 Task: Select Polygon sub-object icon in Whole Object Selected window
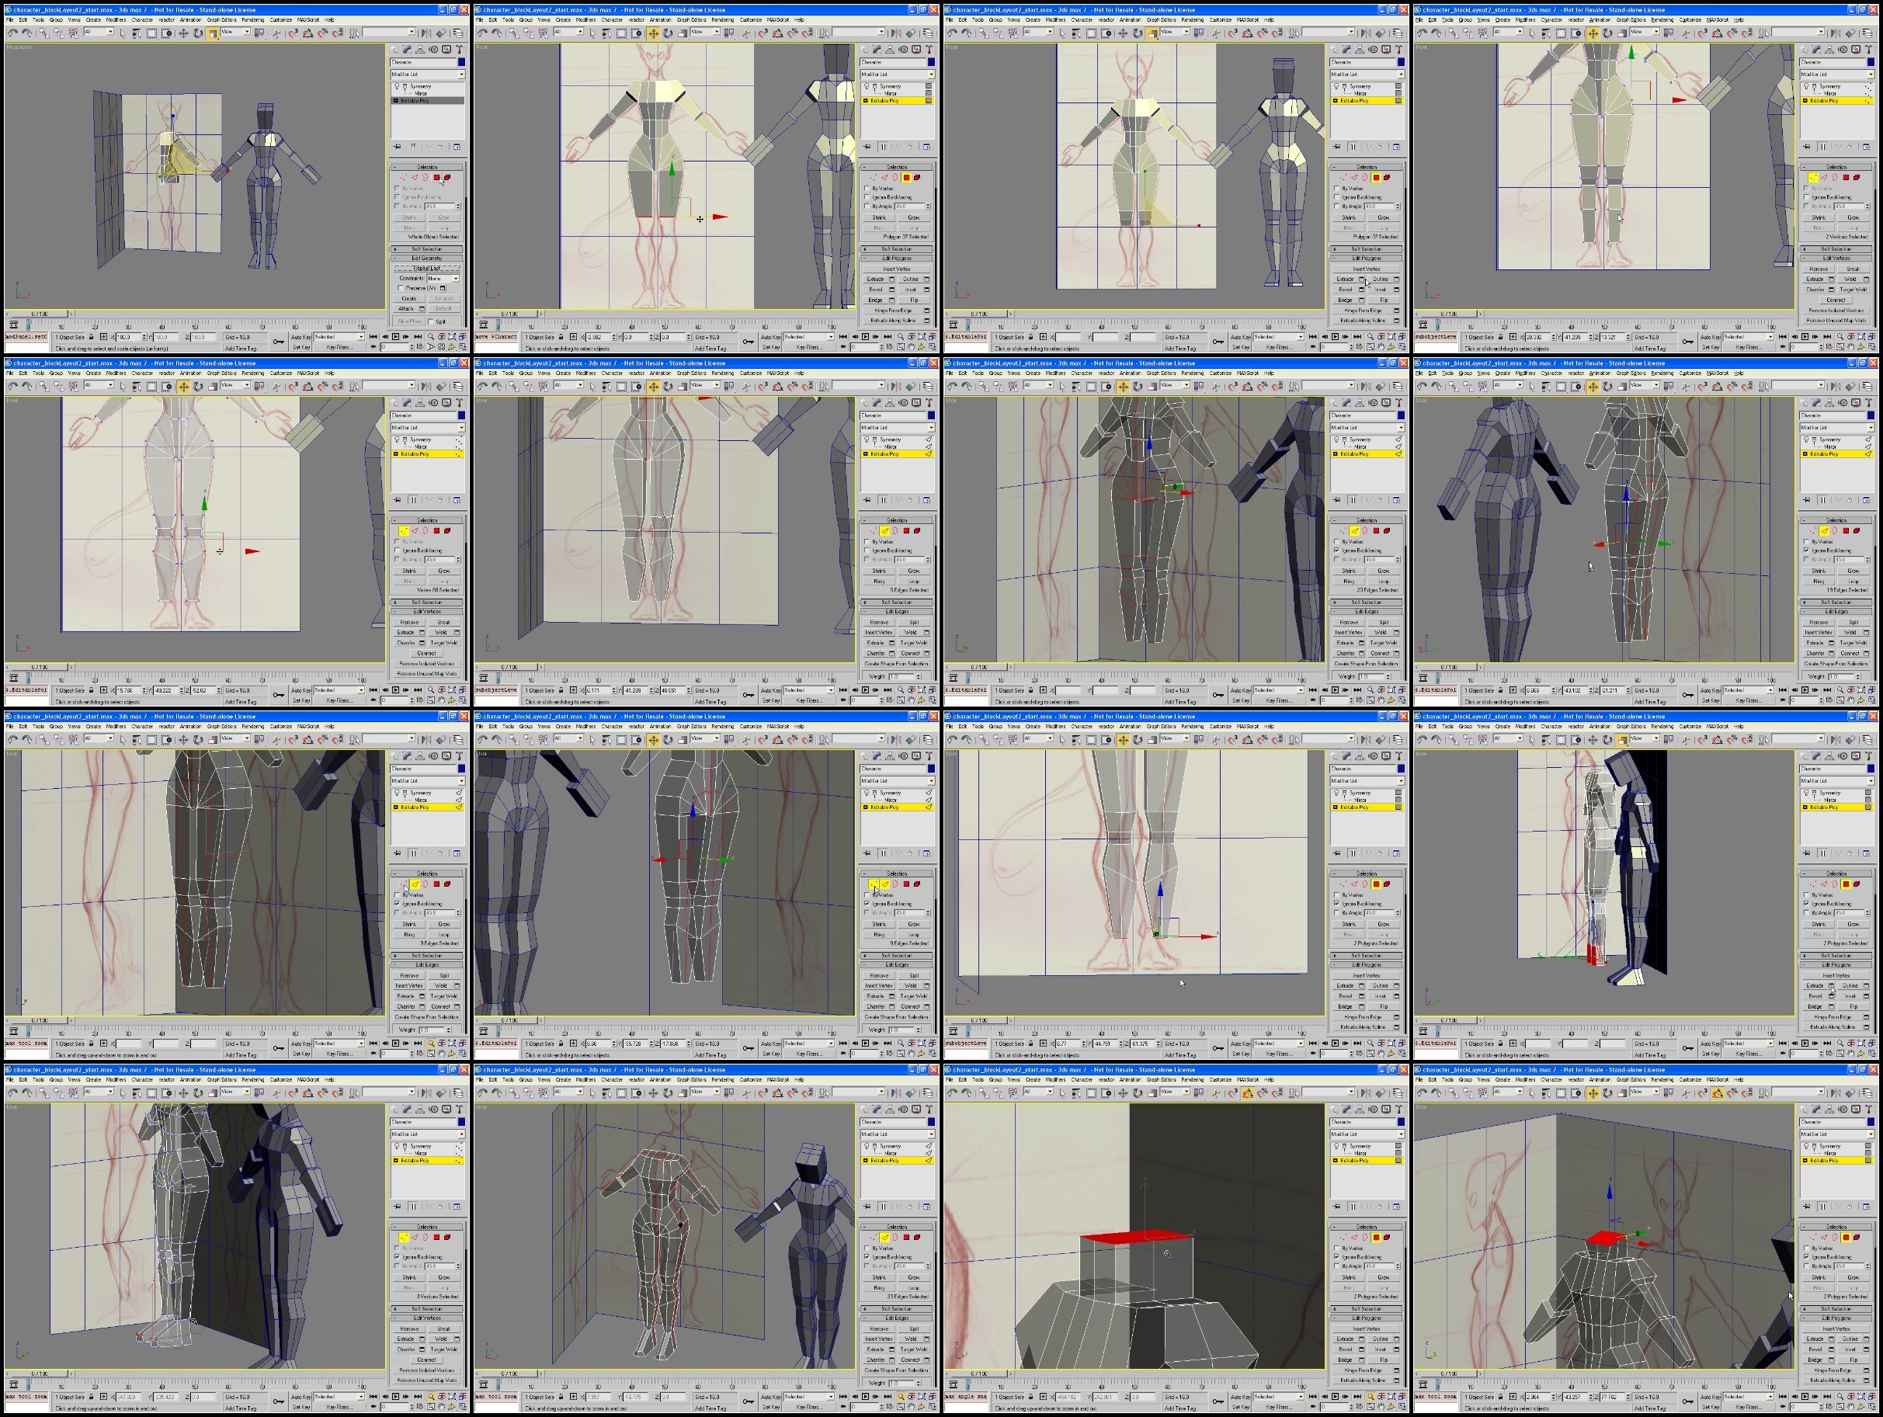436,177
